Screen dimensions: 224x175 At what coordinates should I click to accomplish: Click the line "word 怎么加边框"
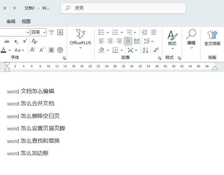28,153
